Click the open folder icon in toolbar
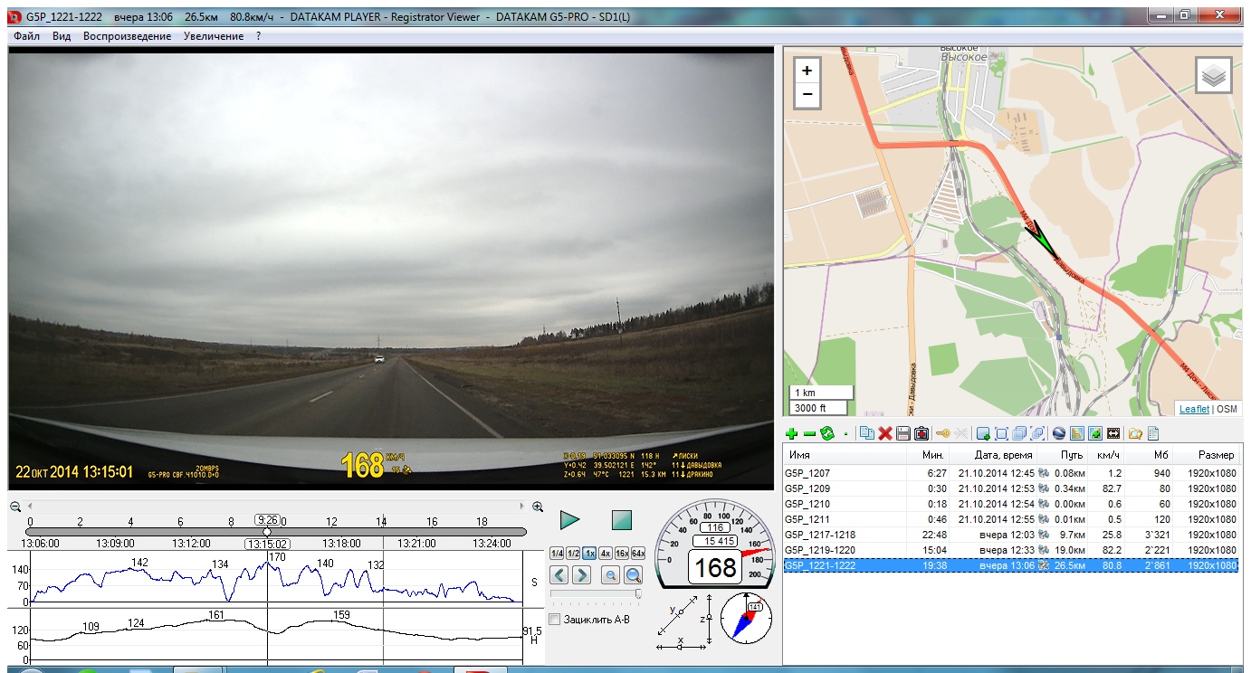Viewport: 1251px width, 673px height. pos(1133,434)
